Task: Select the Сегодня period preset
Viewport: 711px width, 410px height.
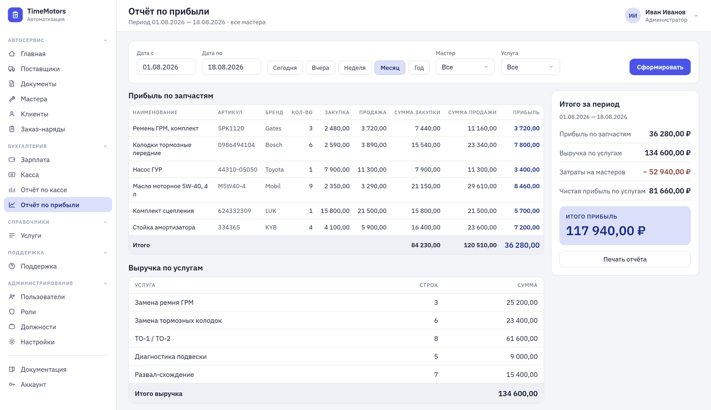Action: point(285,68)
